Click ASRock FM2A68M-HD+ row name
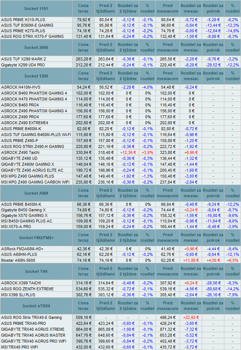The width and height of the screenshot is (241, 350). point(22,249)
